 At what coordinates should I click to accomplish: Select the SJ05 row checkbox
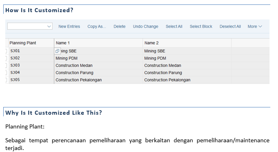[x=6, y=80]
